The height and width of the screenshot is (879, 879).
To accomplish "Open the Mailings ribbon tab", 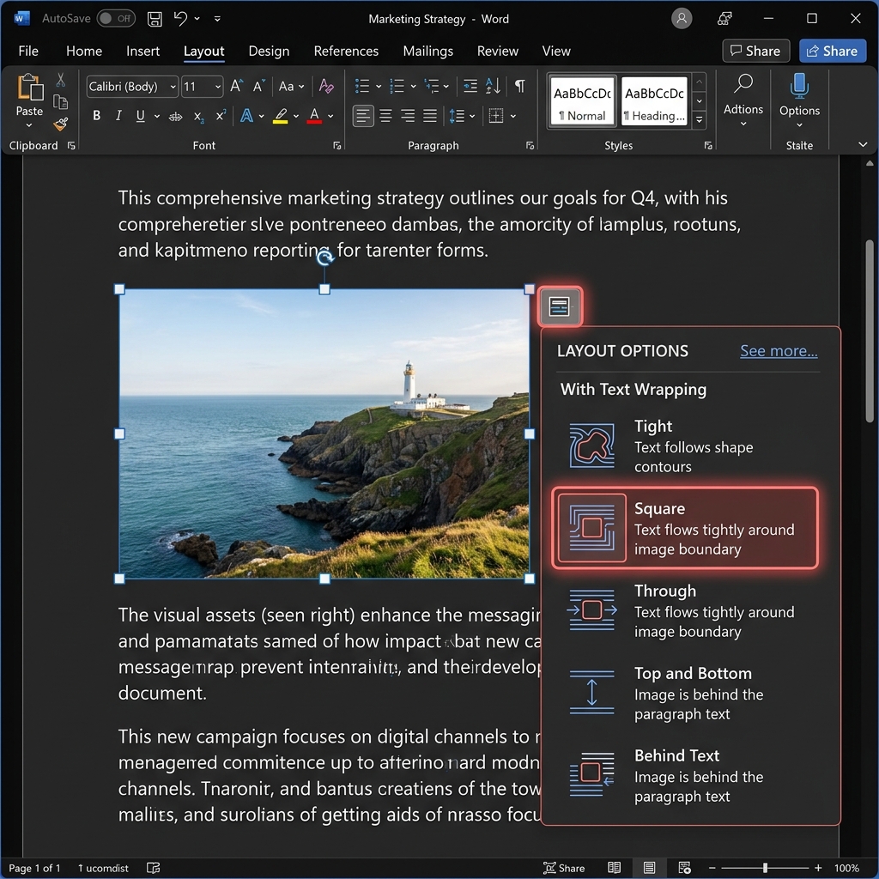I will [x=427, y=52].
